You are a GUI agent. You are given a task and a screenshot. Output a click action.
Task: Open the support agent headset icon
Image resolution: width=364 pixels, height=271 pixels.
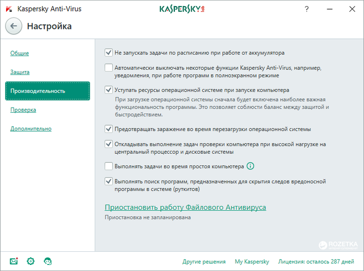coord(48,261)
